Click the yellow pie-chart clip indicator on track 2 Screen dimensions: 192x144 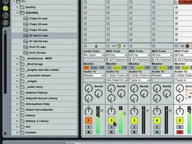point(119,46)
